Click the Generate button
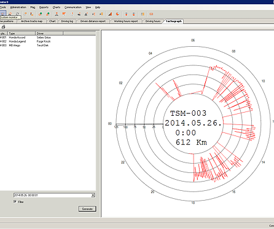The image size is (274, 229). (x=87, y=209)
